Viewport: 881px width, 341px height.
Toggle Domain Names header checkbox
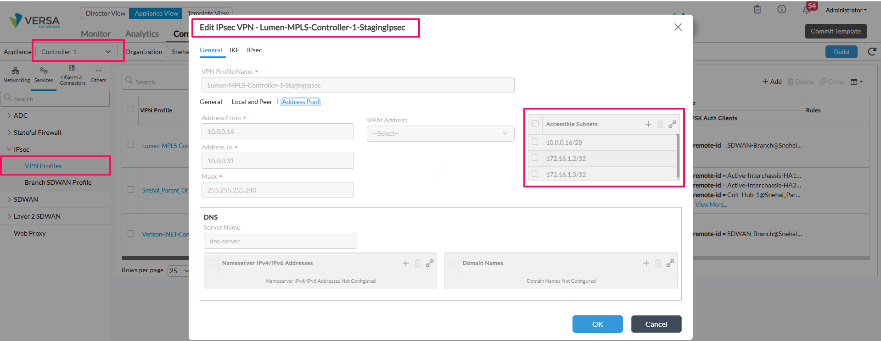click(x=452, y=263)
